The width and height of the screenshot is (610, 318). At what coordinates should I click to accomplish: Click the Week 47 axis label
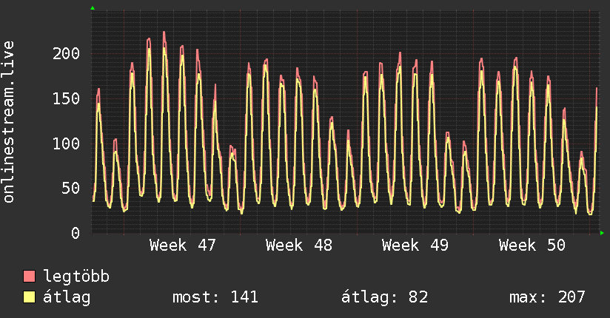coord(182,246)
